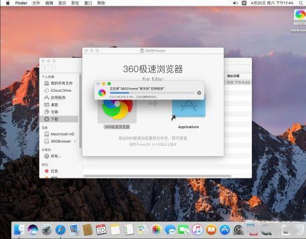Click the Finder window horizontal scrollbar
This screenshot has width=306, height=239.
(x=157, y=176)
